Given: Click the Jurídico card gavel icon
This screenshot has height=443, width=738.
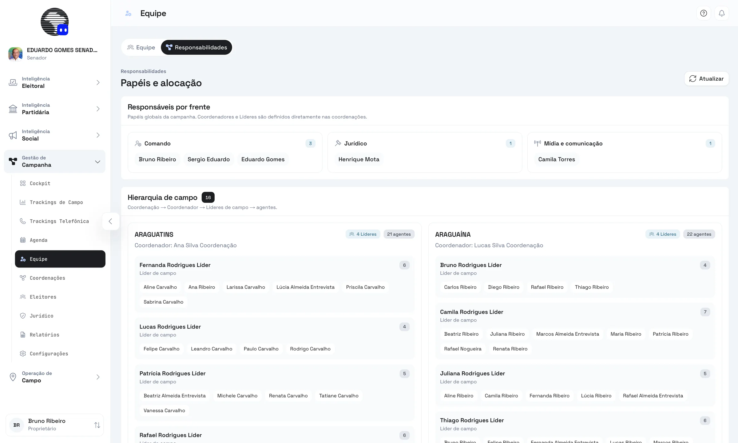Looking at the screenshot, I should pyautogui.click(x=338, y=143).
